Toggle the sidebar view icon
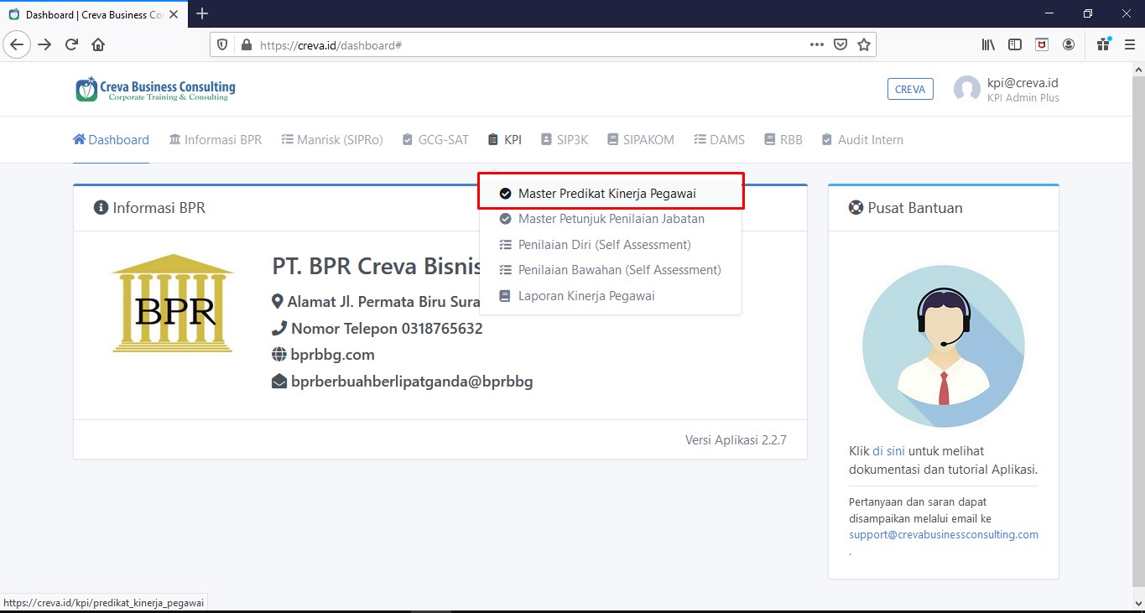Image resolution: width=1145 pixels, height=613 pixels. [x=1015, y=44]
